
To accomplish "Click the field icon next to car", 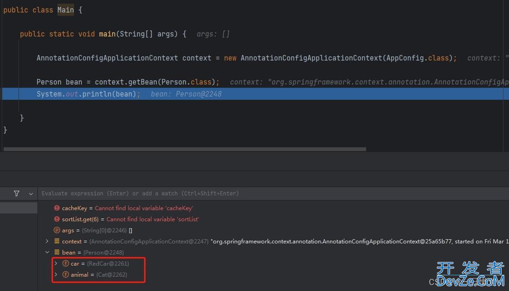I will (x=66, y=264).
